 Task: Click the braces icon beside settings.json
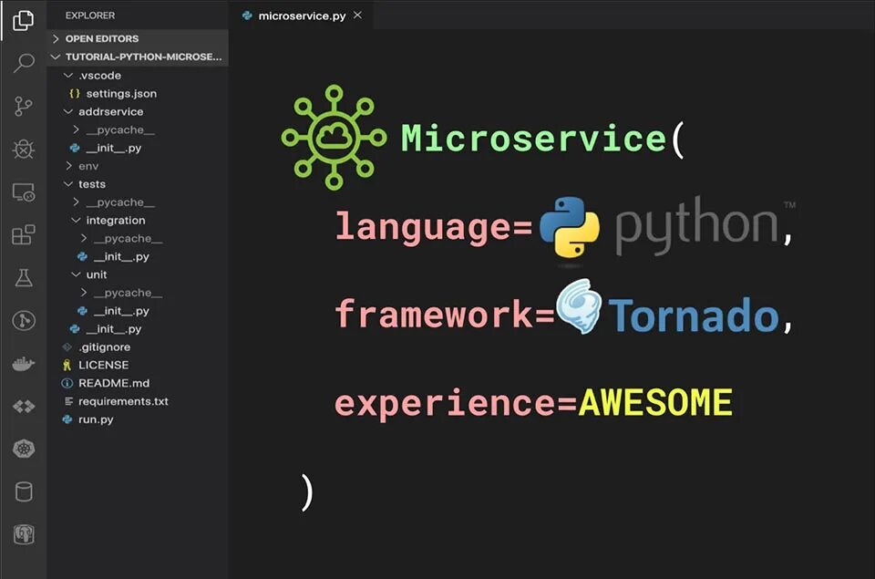point(74,93)
